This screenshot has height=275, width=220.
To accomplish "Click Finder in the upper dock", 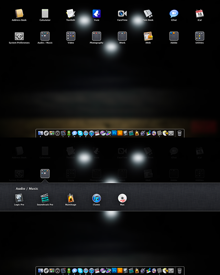I will (x=40, y=133).
